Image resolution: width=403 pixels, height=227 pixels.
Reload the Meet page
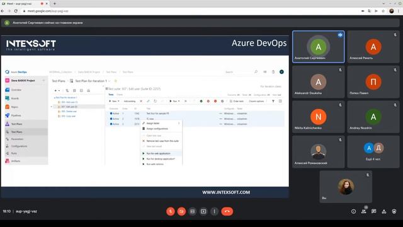click(16, 11)
